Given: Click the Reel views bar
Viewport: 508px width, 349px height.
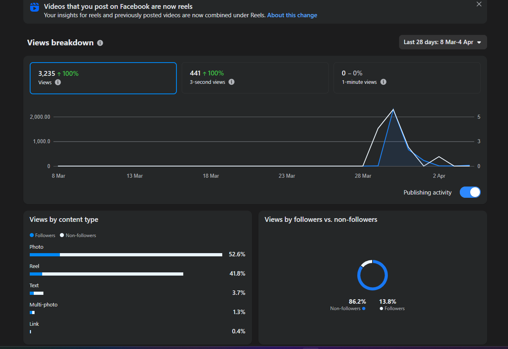Looking at the screenshot, I should click(x=107, y=274).
